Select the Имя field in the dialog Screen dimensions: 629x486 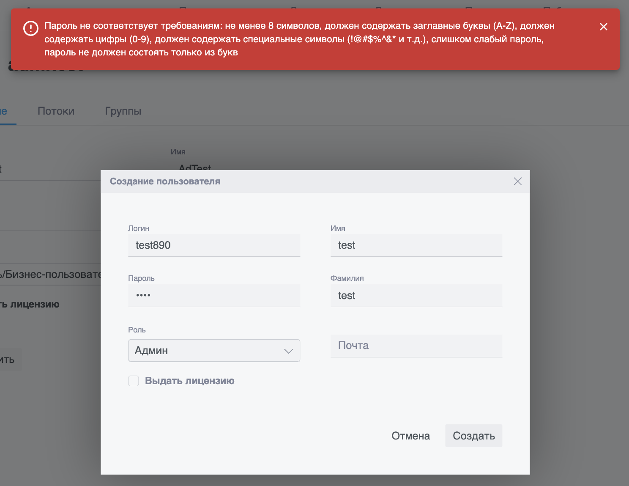(416, 245)
